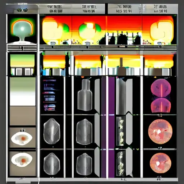The image size is (184, 184).
Task: Select the purple double-sphere thumbnail
Action: click(x=161, y=96)
